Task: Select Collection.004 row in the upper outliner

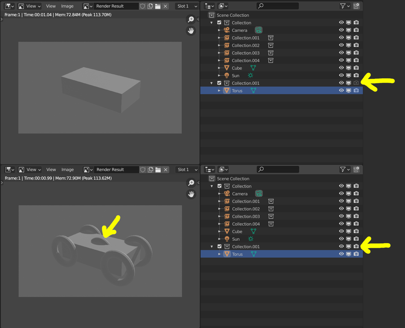Action: click(x=281, y=60)
